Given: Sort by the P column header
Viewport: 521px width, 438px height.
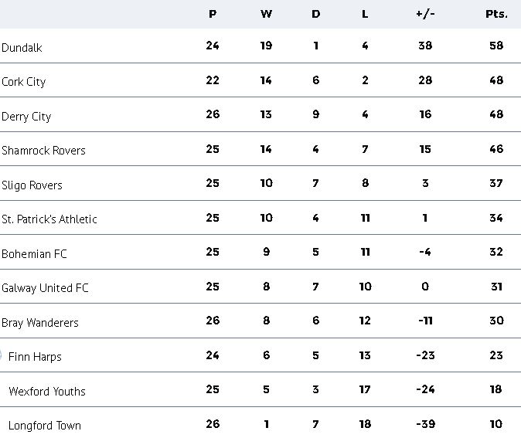Looking at the screenshot, I should click(213, 14).
